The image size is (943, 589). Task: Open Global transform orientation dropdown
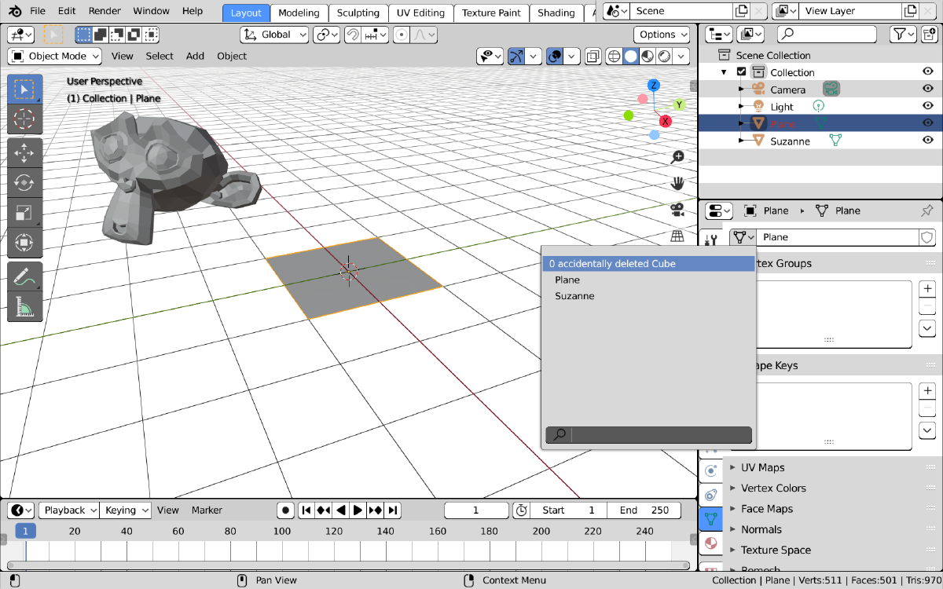(x=274, y=35)
